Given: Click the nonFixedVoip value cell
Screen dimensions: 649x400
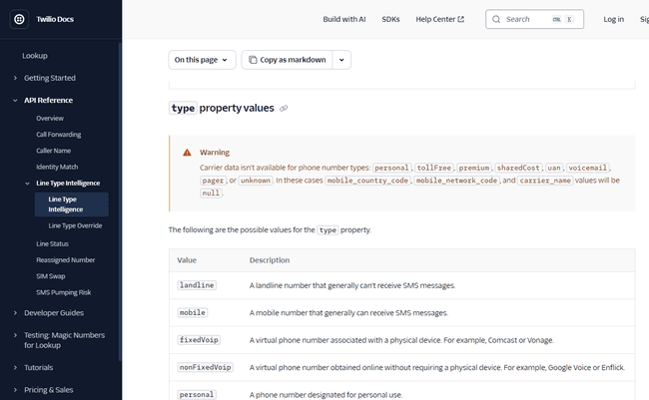Looking at the screenshot, I should click(206, 367).
